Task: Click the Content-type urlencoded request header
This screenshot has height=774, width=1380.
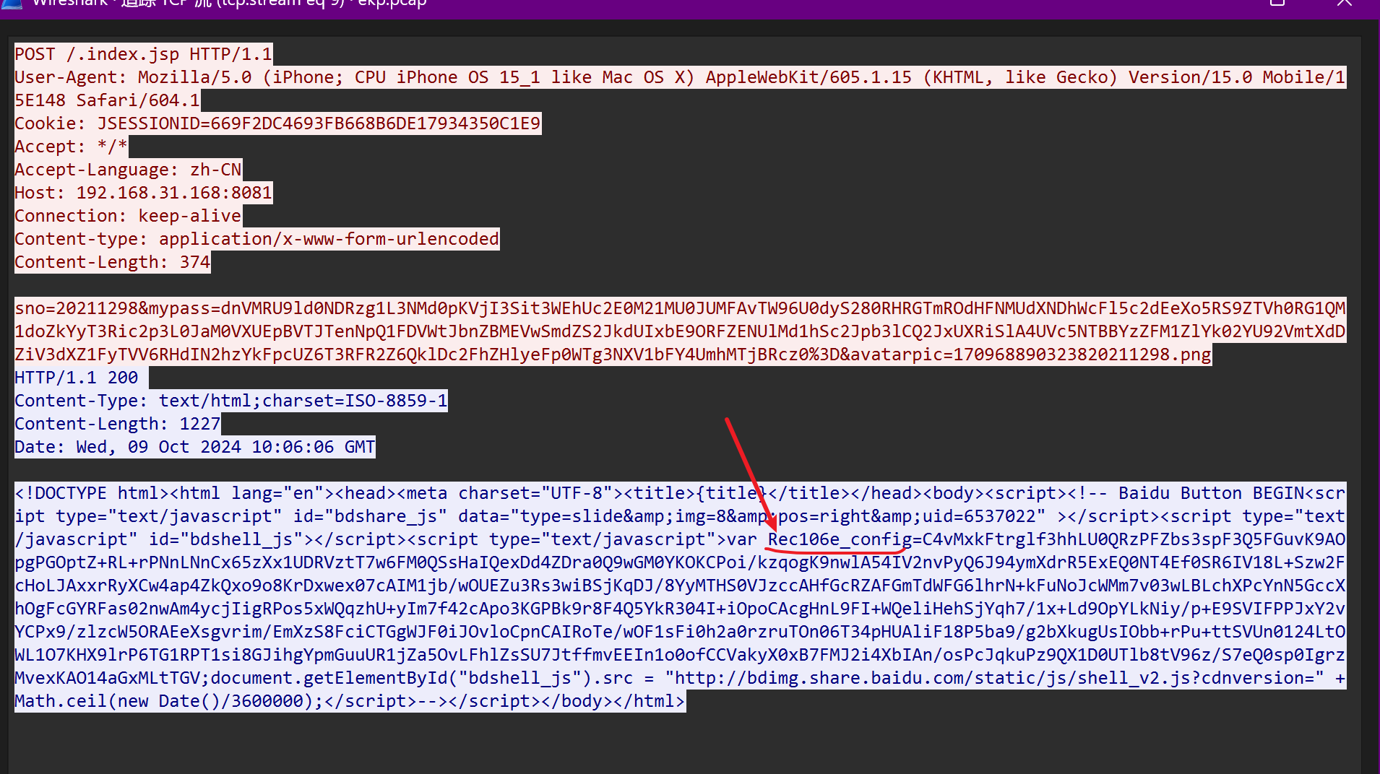Action: click(256, 240)
